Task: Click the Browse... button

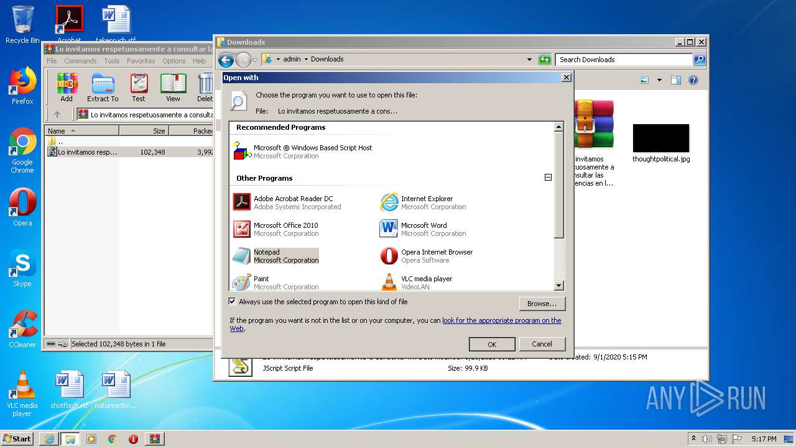Action: 542,304
